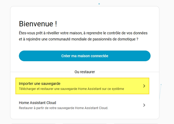
Task: Click the Restaurer à partir de description text
Action: click(63, 108)
